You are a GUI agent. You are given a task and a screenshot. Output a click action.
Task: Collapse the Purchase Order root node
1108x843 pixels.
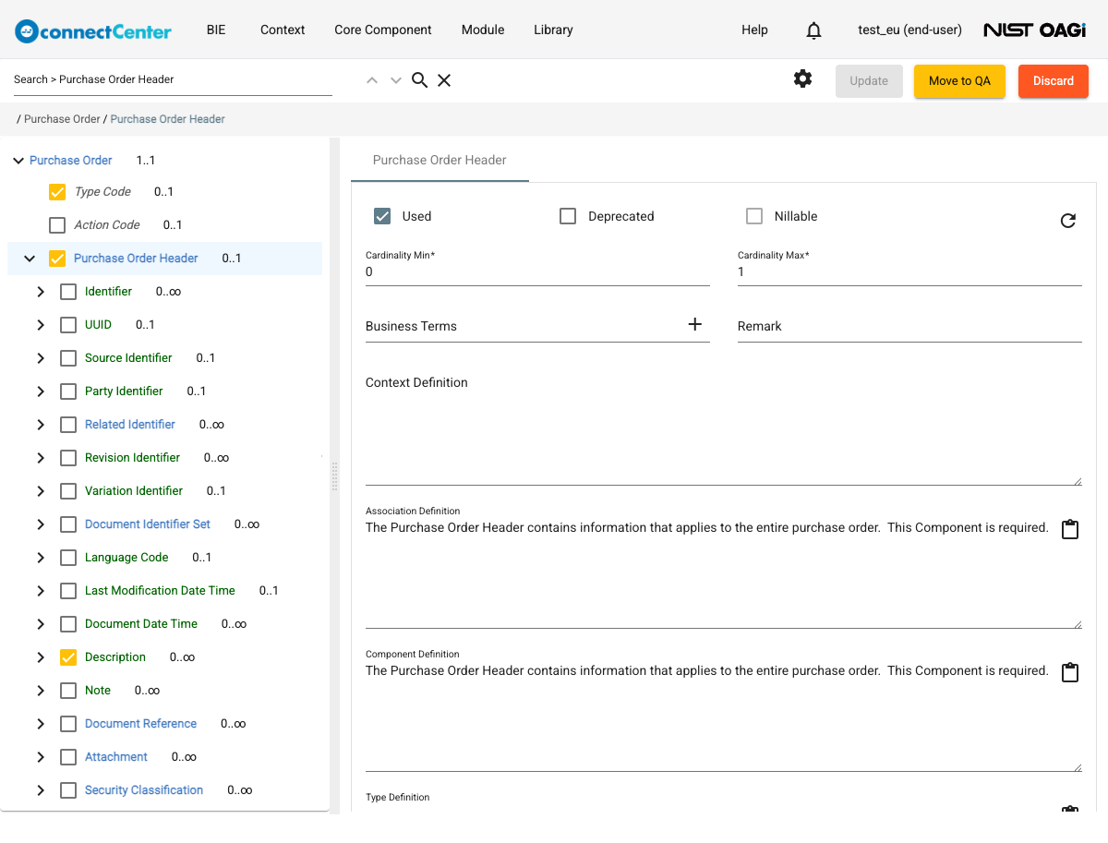point(18,161)
